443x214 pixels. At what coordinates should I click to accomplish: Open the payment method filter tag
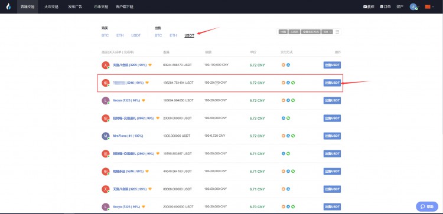(311, 32)
